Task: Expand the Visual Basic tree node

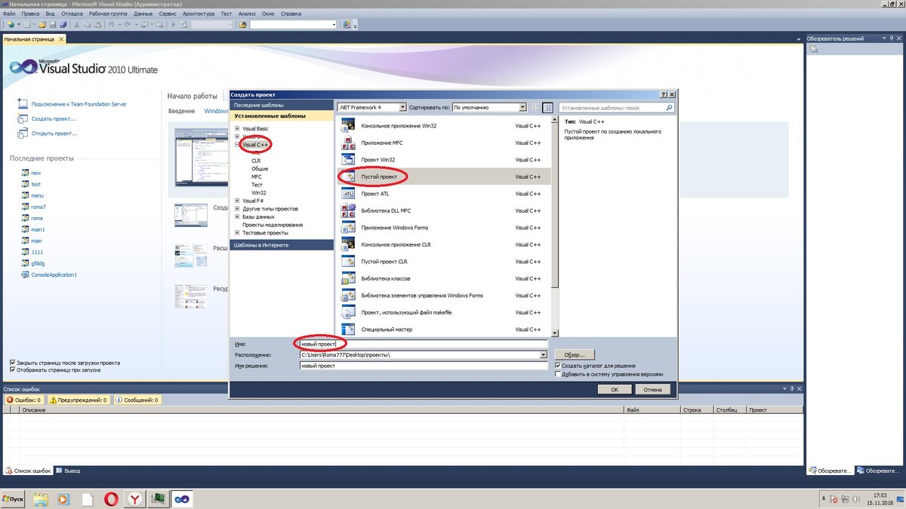Action: (x=237, y=129)
